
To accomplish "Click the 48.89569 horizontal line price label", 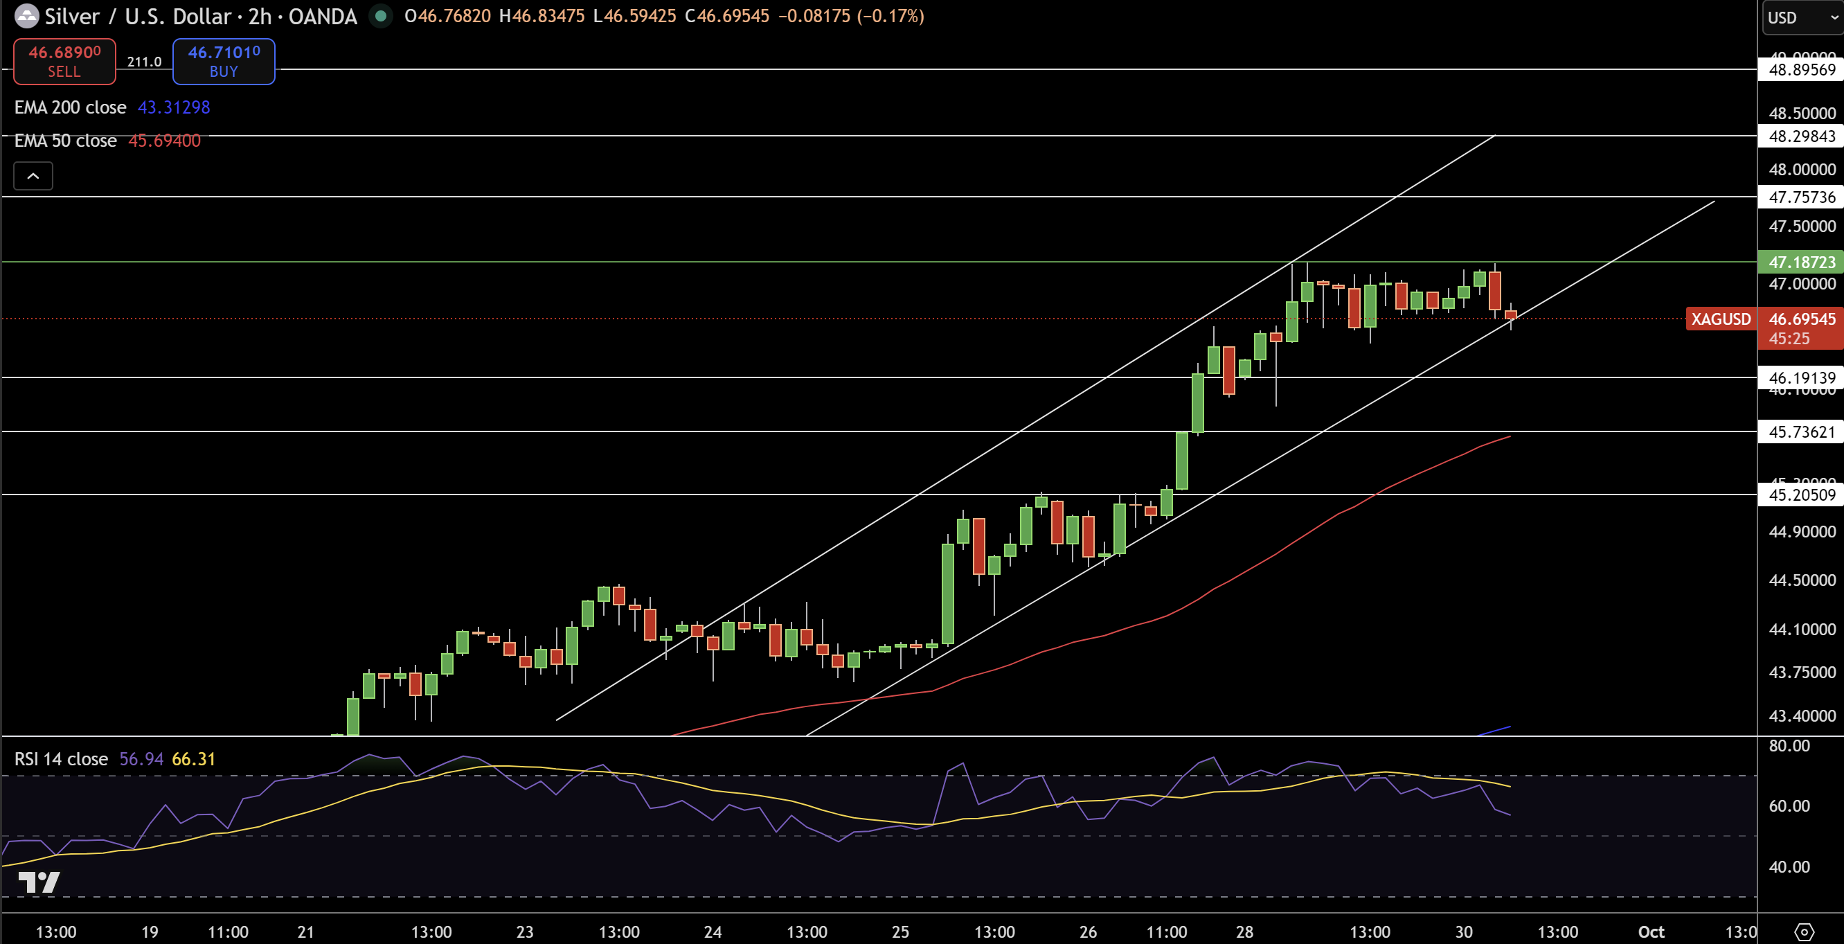I will click(x=1801, y=69).
